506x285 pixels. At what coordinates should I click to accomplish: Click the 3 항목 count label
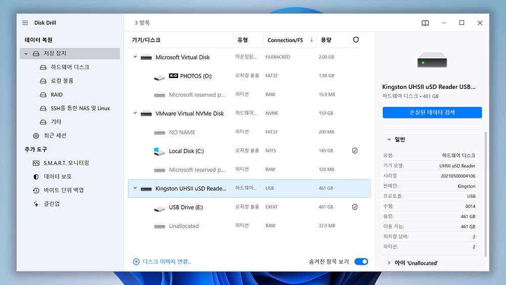(142, 23)
